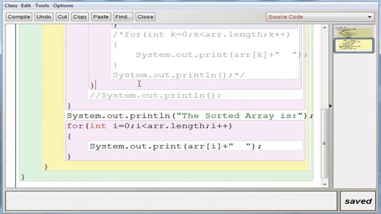Click the Cut button
Image resolution: width=381 pixels, height=214 pixels.
[62, 17]
